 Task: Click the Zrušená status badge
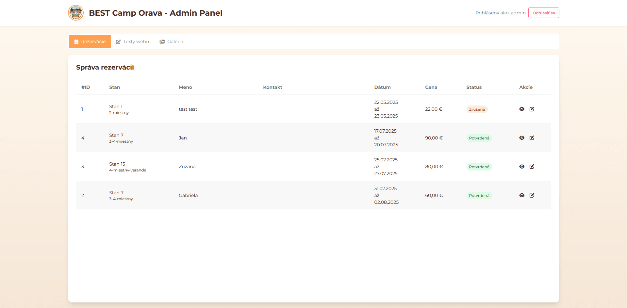477,109
